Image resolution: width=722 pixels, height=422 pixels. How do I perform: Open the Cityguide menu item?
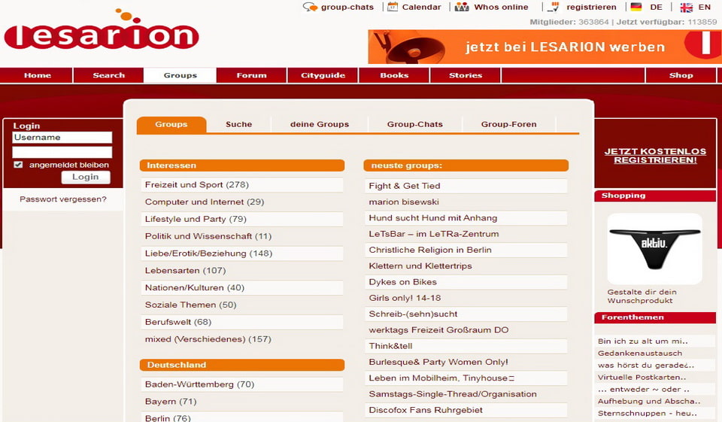(323, 75)
